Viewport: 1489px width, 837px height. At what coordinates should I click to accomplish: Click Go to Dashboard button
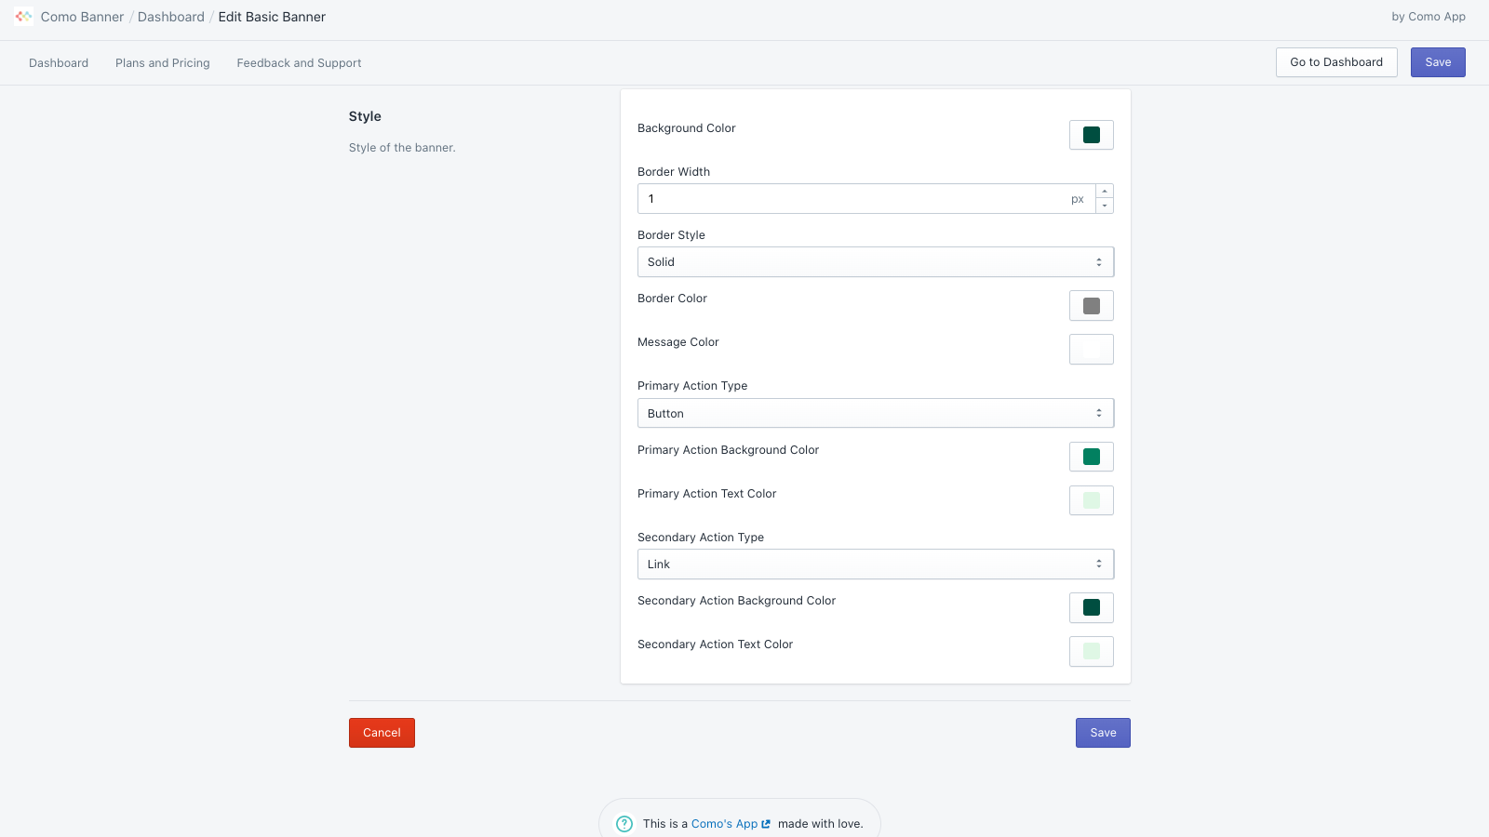[x=1336, y=62]
